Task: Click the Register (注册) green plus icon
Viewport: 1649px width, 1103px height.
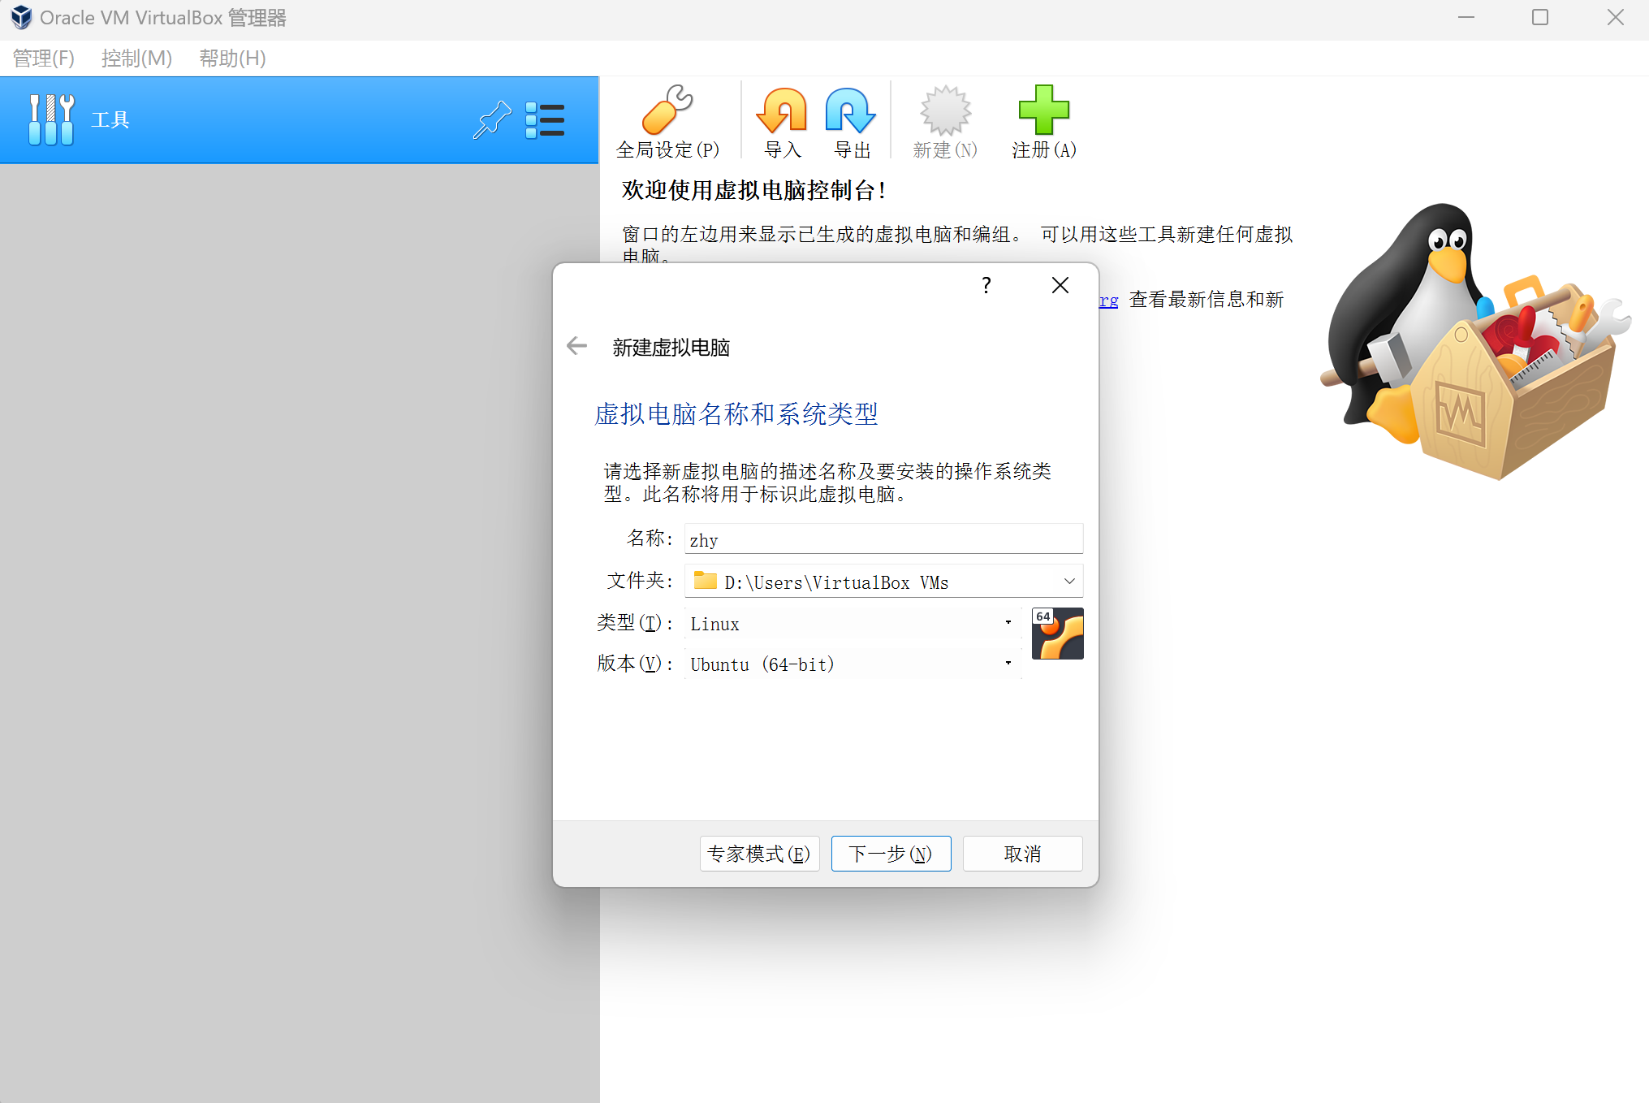Action: click(x=1044, y=110)
